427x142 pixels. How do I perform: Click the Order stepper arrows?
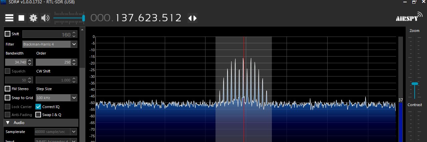pos(74,62)
